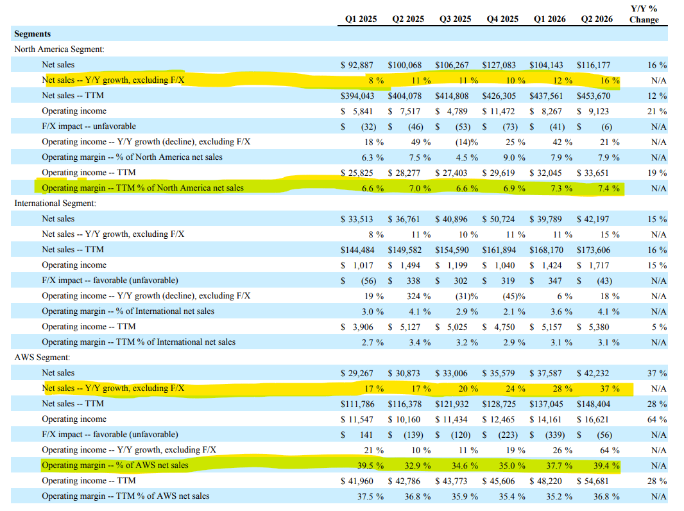Select the International Segment heading

click(55, 204)
